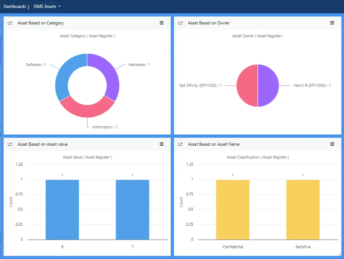Open hamburger menu on Asset Based on Owner

tap(332, 23)
